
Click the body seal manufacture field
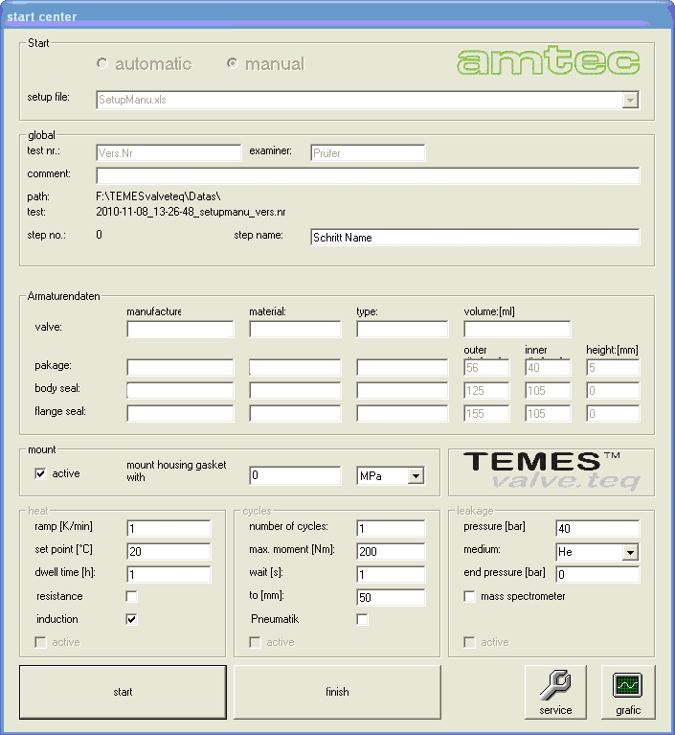click(180, 390)
